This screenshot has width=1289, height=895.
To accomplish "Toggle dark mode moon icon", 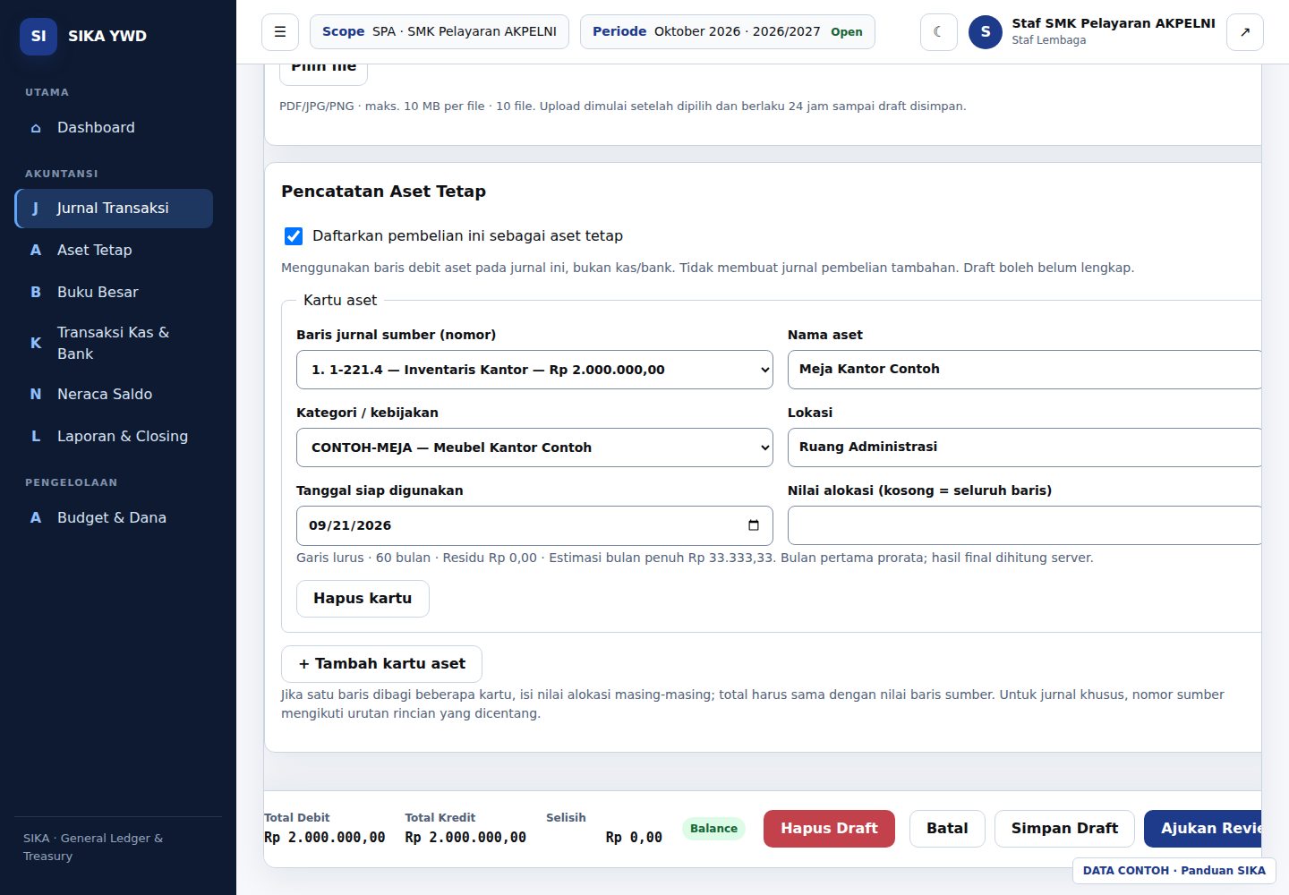I will click(938, 32).
